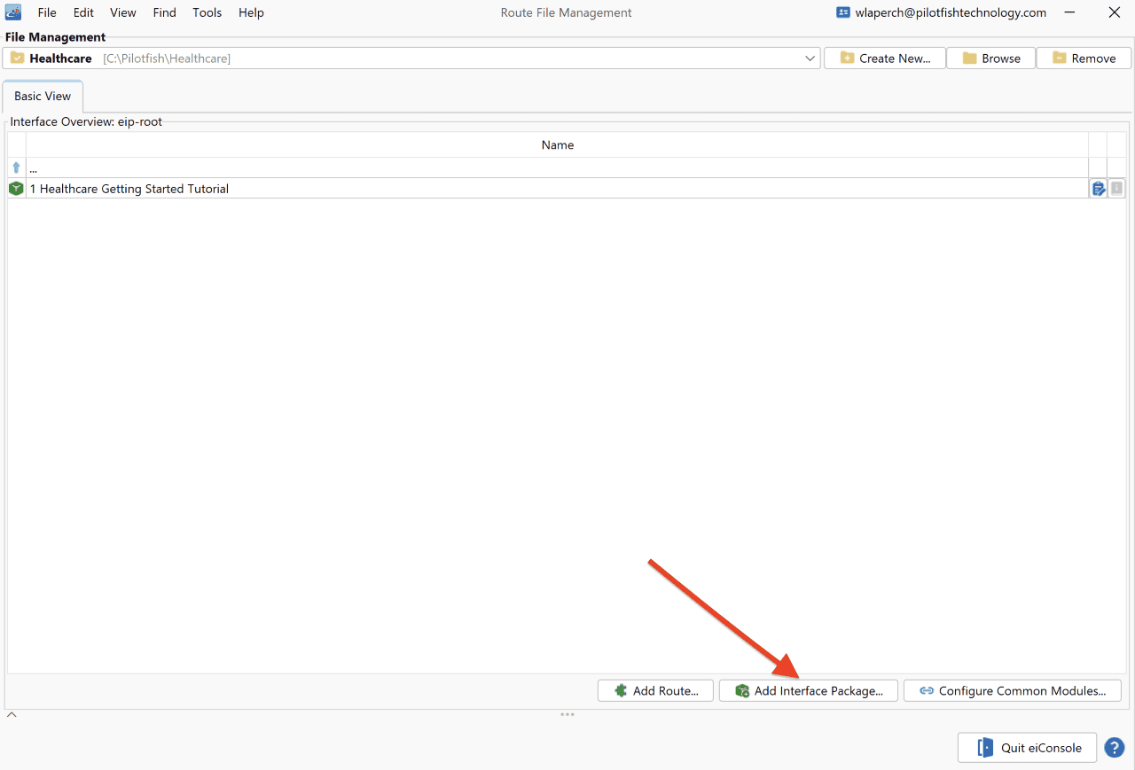
Task: Expand the bottom panel using the caret arrow
Action: pos(12,714)
